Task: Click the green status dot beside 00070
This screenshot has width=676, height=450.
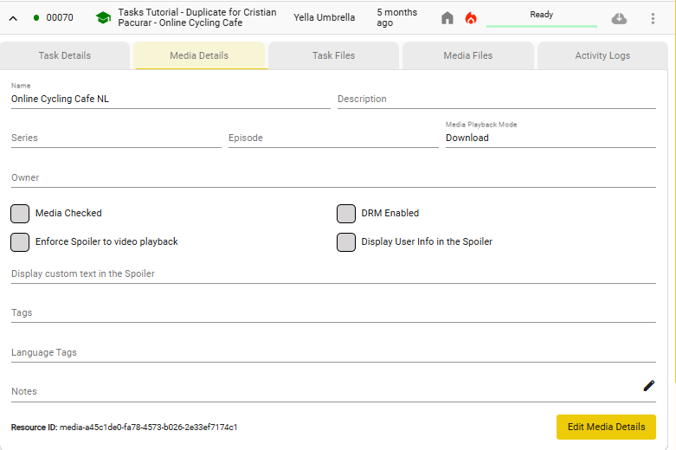Action: point(36,17)
